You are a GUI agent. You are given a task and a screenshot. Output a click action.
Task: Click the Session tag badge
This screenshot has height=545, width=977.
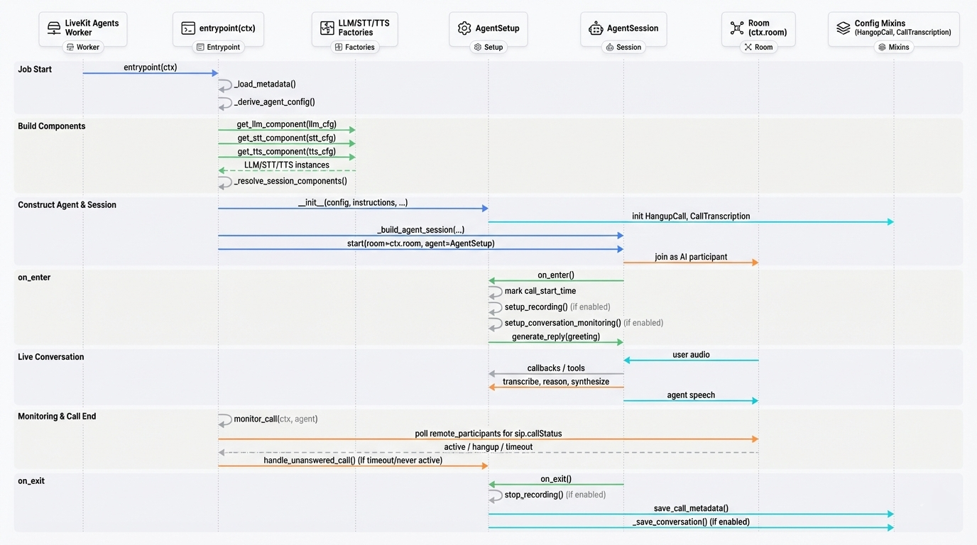click(x=623, y=48)
